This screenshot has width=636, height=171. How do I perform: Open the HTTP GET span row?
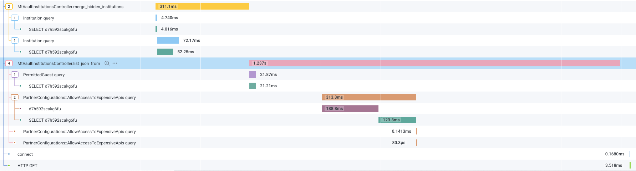tap(27, 166)
